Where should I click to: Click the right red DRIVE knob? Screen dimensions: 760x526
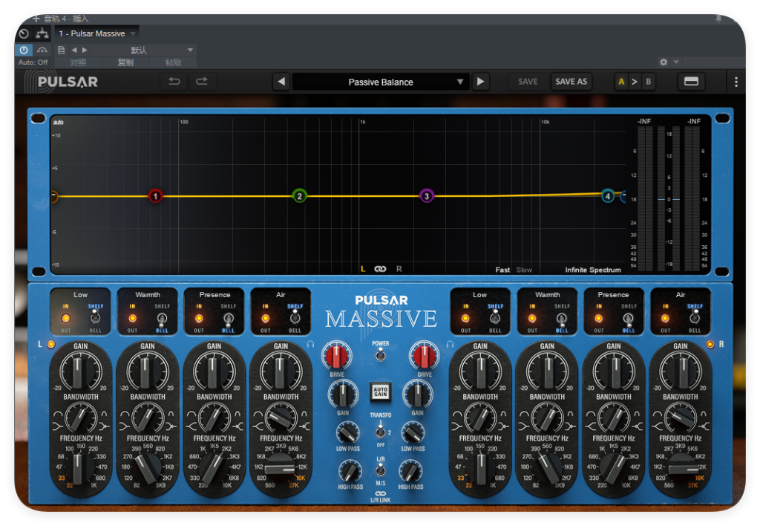(424, 356)
